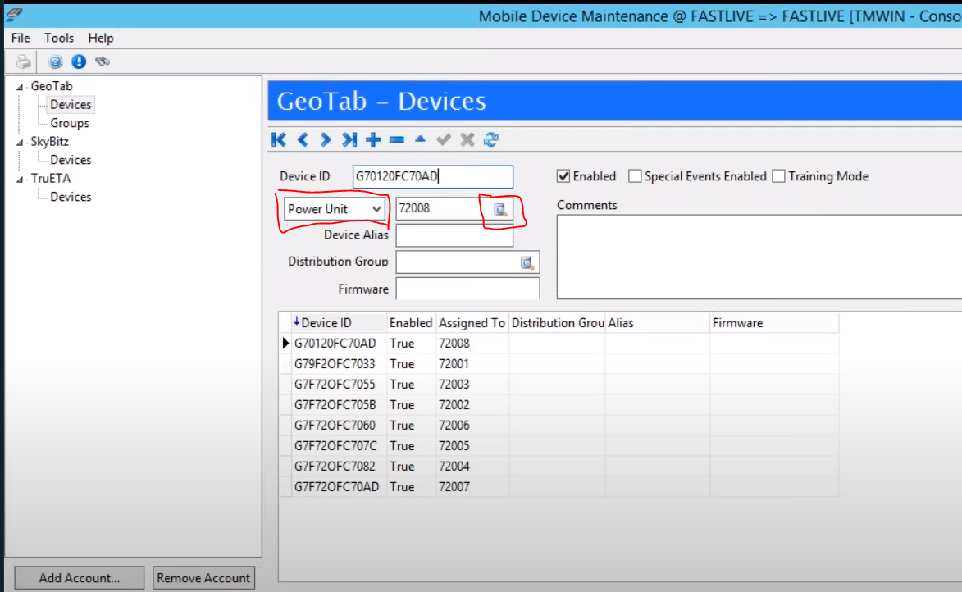Select the row for device G7F72OFC707C
This screenshot has height=592, width=962.
[x=559, y=446]
